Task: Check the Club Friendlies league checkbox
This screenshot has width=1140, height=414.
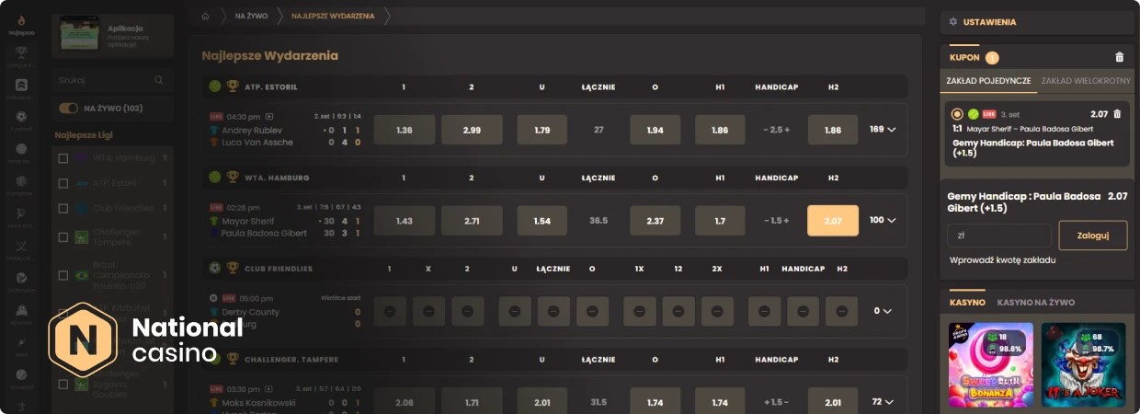Action: (63, 208)
